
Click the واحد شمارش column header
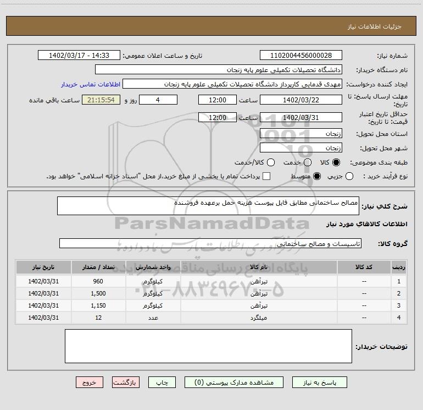coord(153,267)
